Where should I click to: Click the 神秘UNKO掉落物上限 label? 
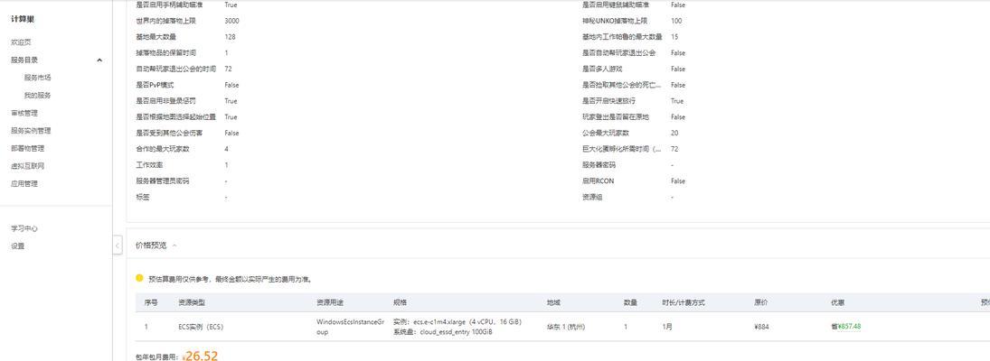coord(614,21)
